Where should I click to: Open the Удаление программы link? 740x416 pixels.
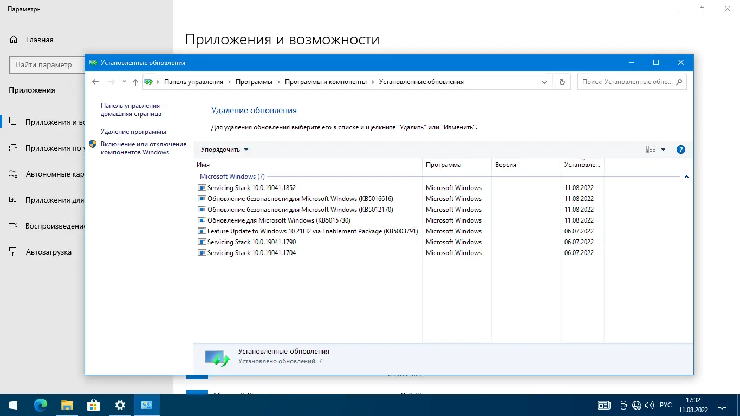(133, 132)
